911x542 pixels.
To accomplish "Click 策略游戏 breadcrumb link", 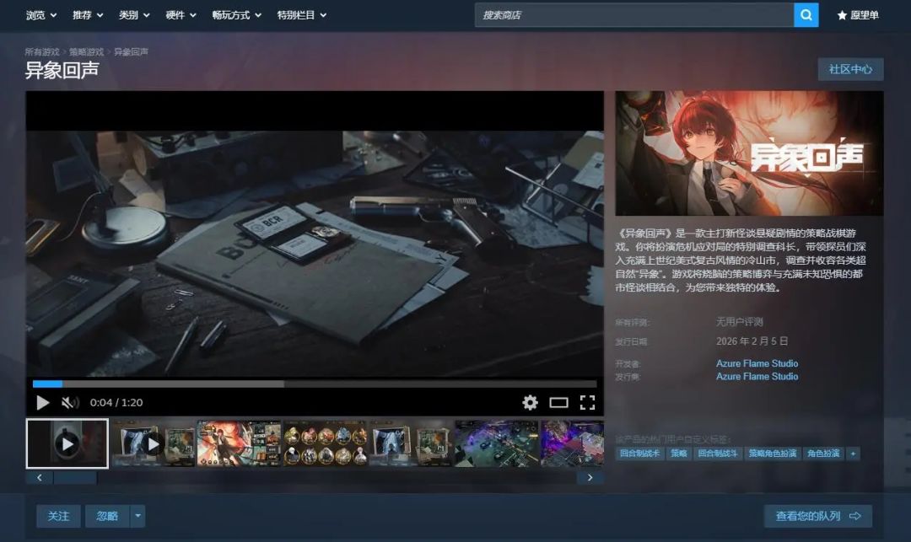I will pos(86,51).
